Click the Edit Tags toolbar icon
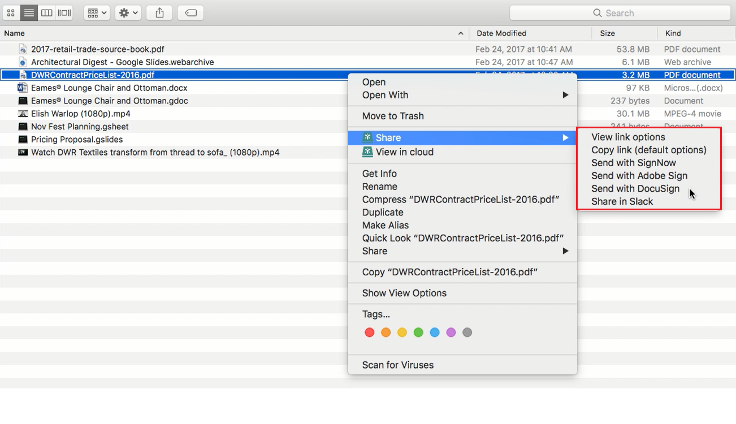This screenshot has height=424, width=736. click(191, 12)
